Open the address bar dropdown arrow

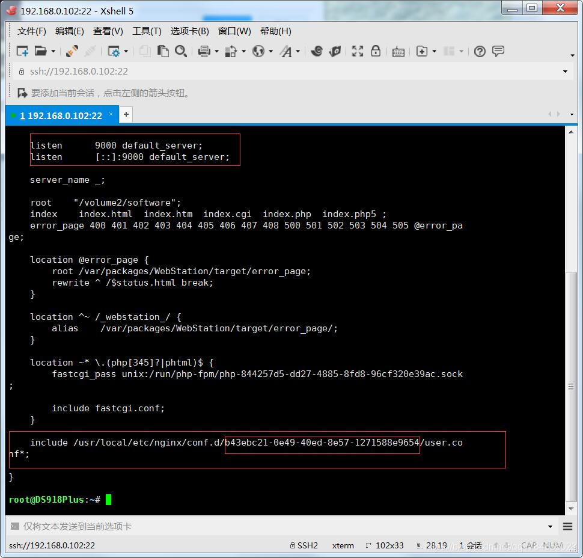(x=565, y=72)
